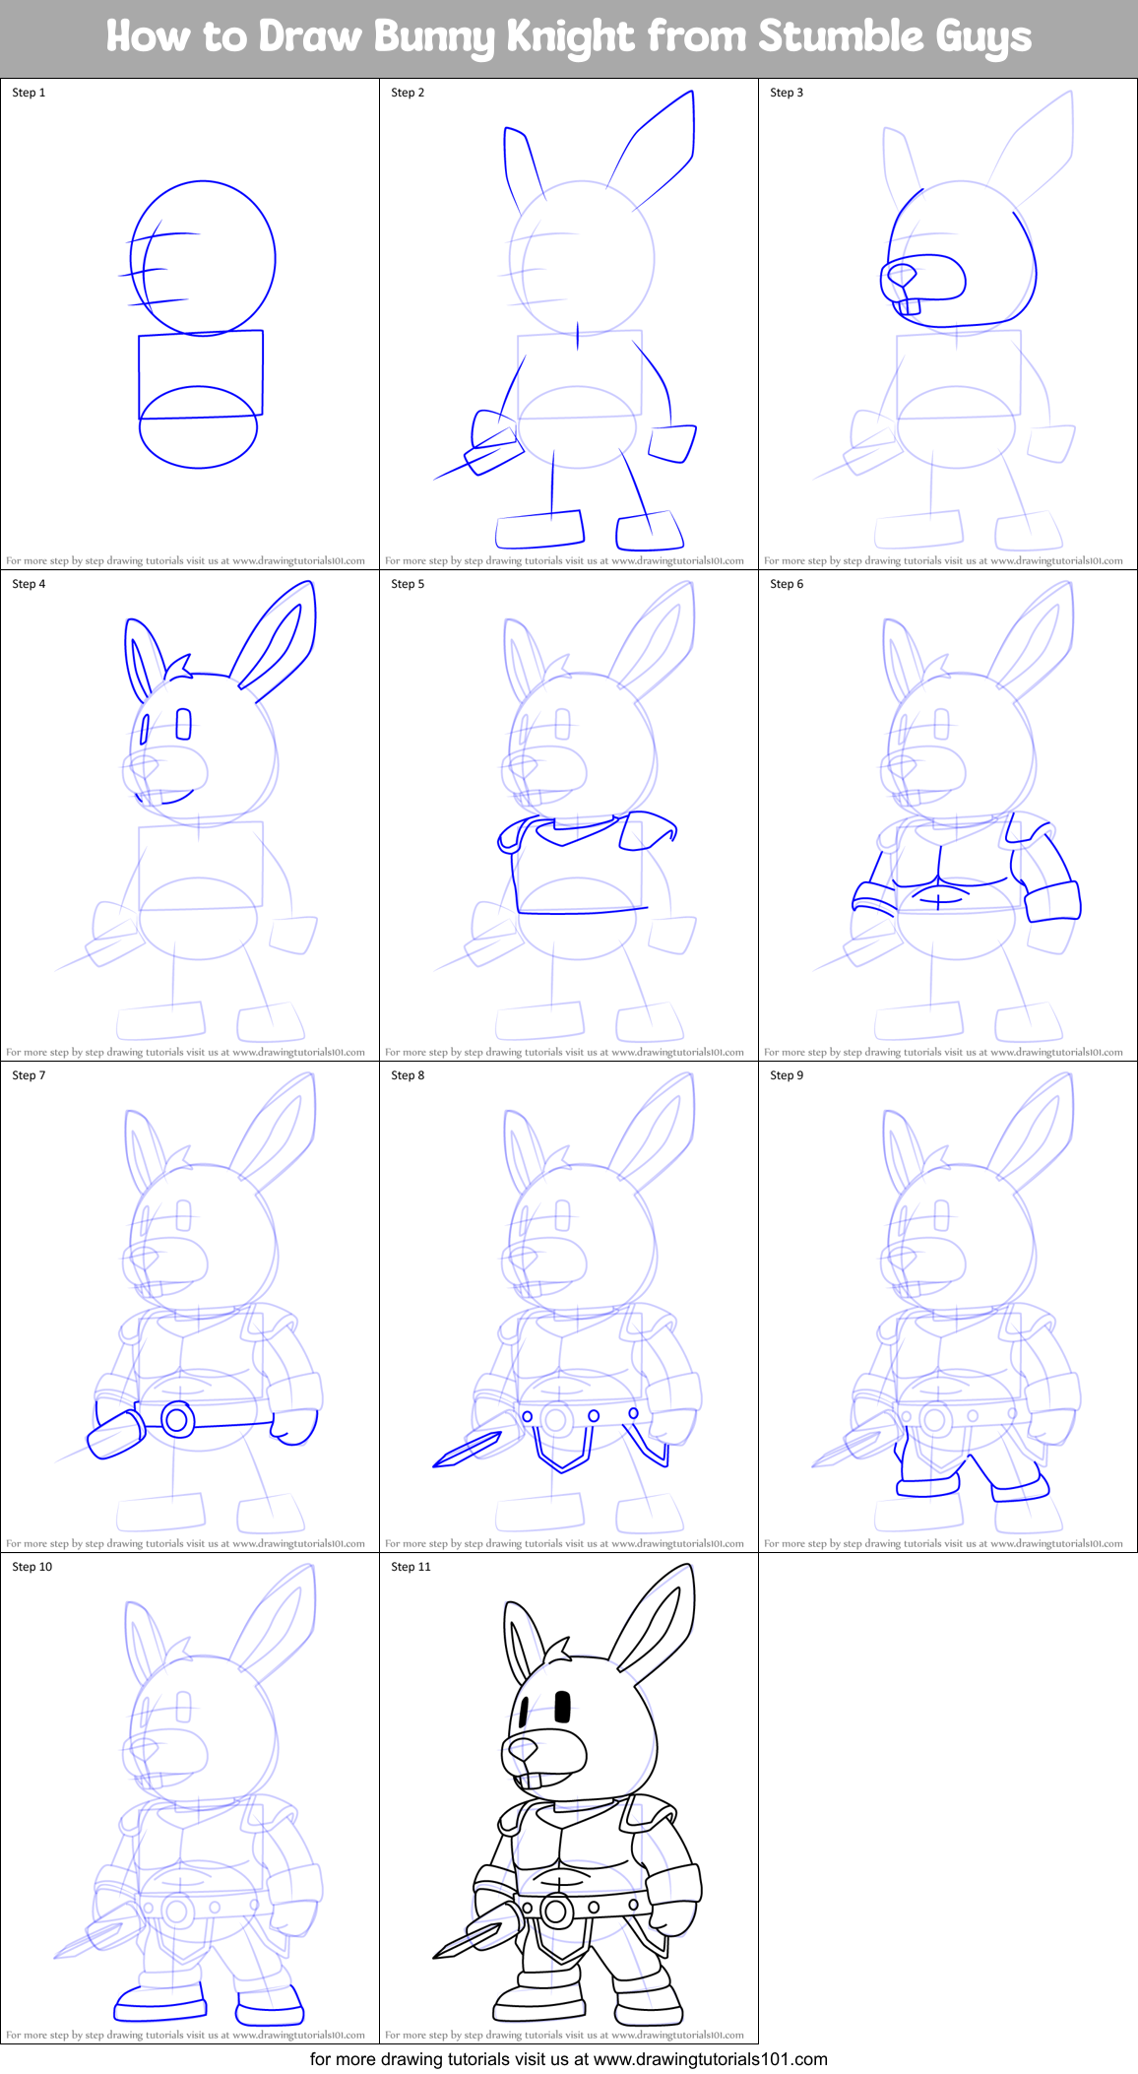Click the 'Step 8' label
The width and height of the screenshot is (1138, 2074).
pyautogui.click(x=408, y=1075)
